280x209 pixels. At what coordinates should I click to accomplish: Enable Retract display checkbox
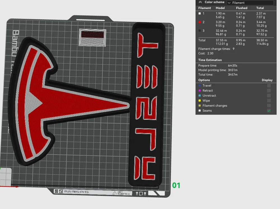click(269, 90)
